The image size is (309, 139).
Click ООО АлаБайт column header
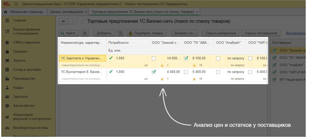(230, 47)
